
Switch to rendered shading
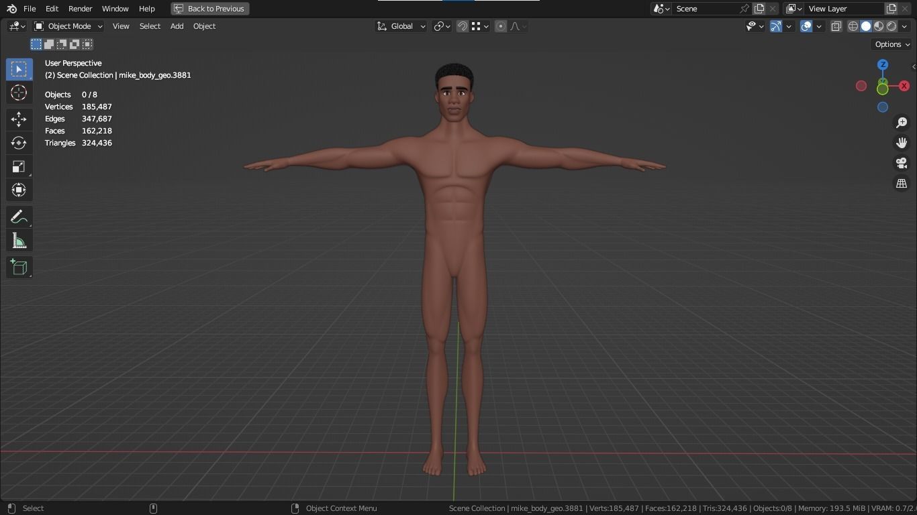pos(891,26)
